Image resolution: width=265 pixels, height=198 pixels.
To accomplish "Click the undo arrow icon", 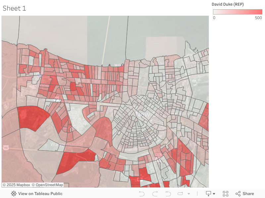I will coord(142,194).
